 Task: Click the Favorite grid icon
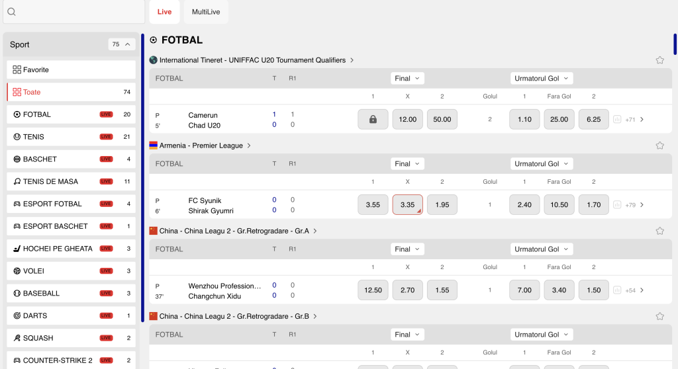pos(17,69)
